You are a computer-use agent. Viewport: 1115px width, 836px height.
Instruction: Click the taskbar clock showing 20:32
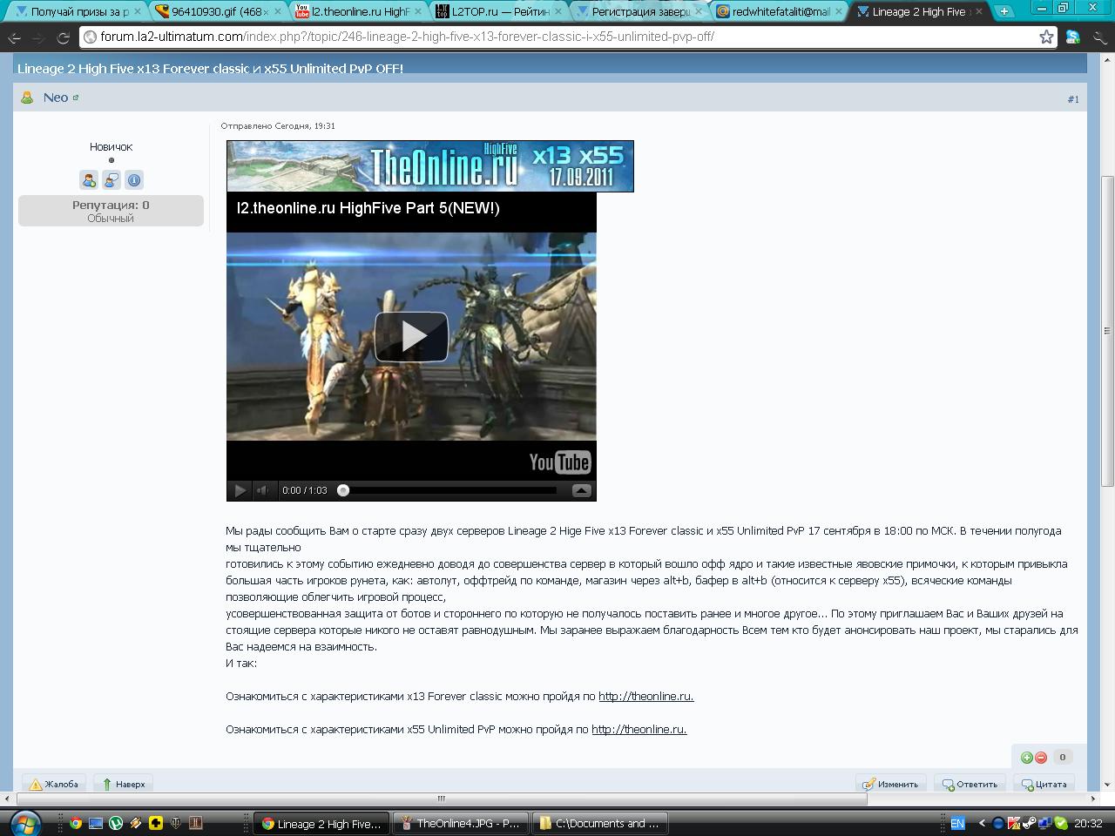coord(1089,823)
